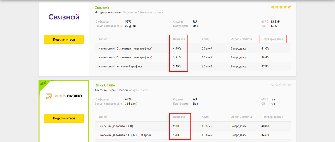Click the green NEW ribbon on Ricky Casino
The width and height of the screenshot is (335, 142).
[43, 84]
